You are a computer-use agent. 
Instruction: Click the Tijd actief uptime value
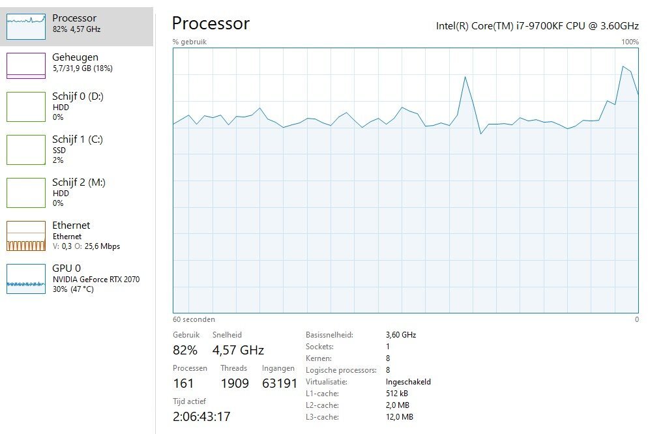point(201,416)
